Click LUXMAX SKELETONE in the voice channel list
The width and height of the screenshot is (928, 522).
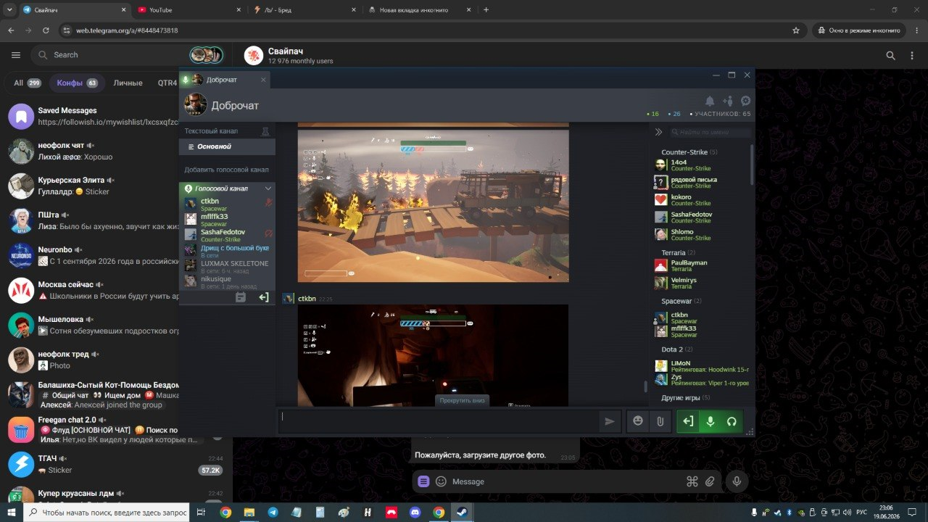227,265
